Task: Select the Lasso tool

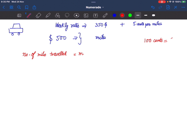Action: tap(67, 16)
